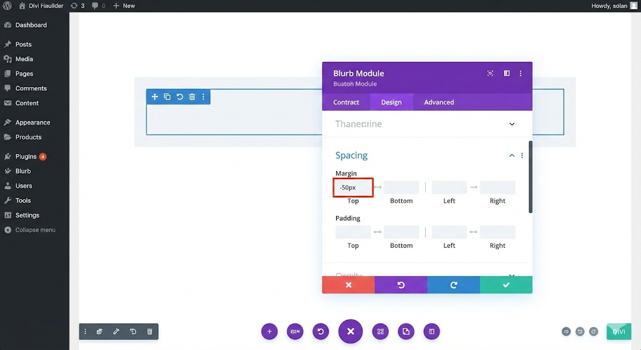Click the purple plus button in bottom bar
Screen dimensions: 641x350
[269, 332]
